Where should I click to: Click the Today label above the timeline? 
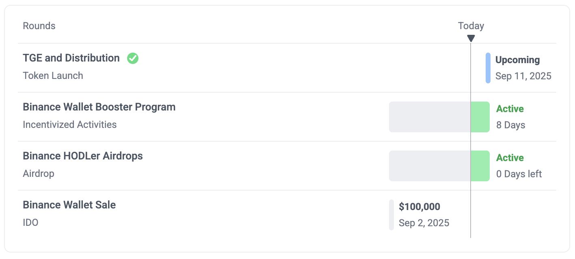[x=471, y=26]
